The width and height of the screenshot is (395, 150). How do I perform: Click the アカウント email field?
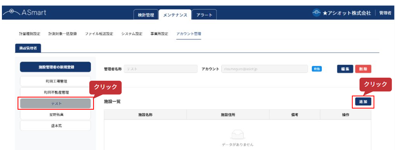[x=264, y=69]
